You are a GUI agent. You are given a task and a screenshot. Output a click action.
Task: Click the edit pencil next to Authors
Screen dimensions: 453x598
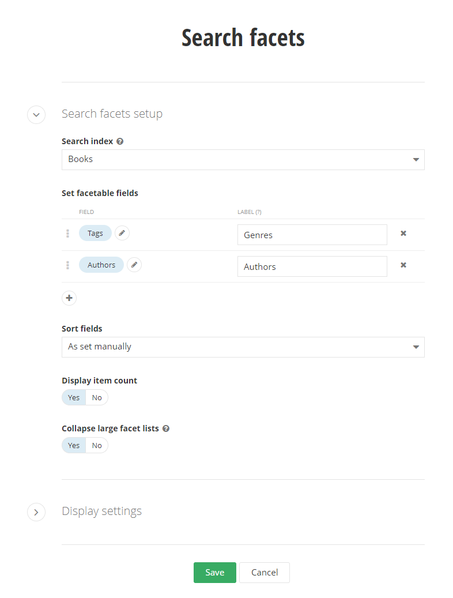134,265
